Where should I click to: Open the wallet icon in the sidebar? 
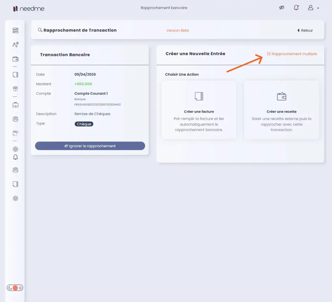(15, 59)
